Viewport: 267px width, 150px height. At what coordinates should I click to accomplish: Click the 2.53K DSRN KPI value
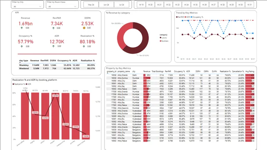(87, 24)
